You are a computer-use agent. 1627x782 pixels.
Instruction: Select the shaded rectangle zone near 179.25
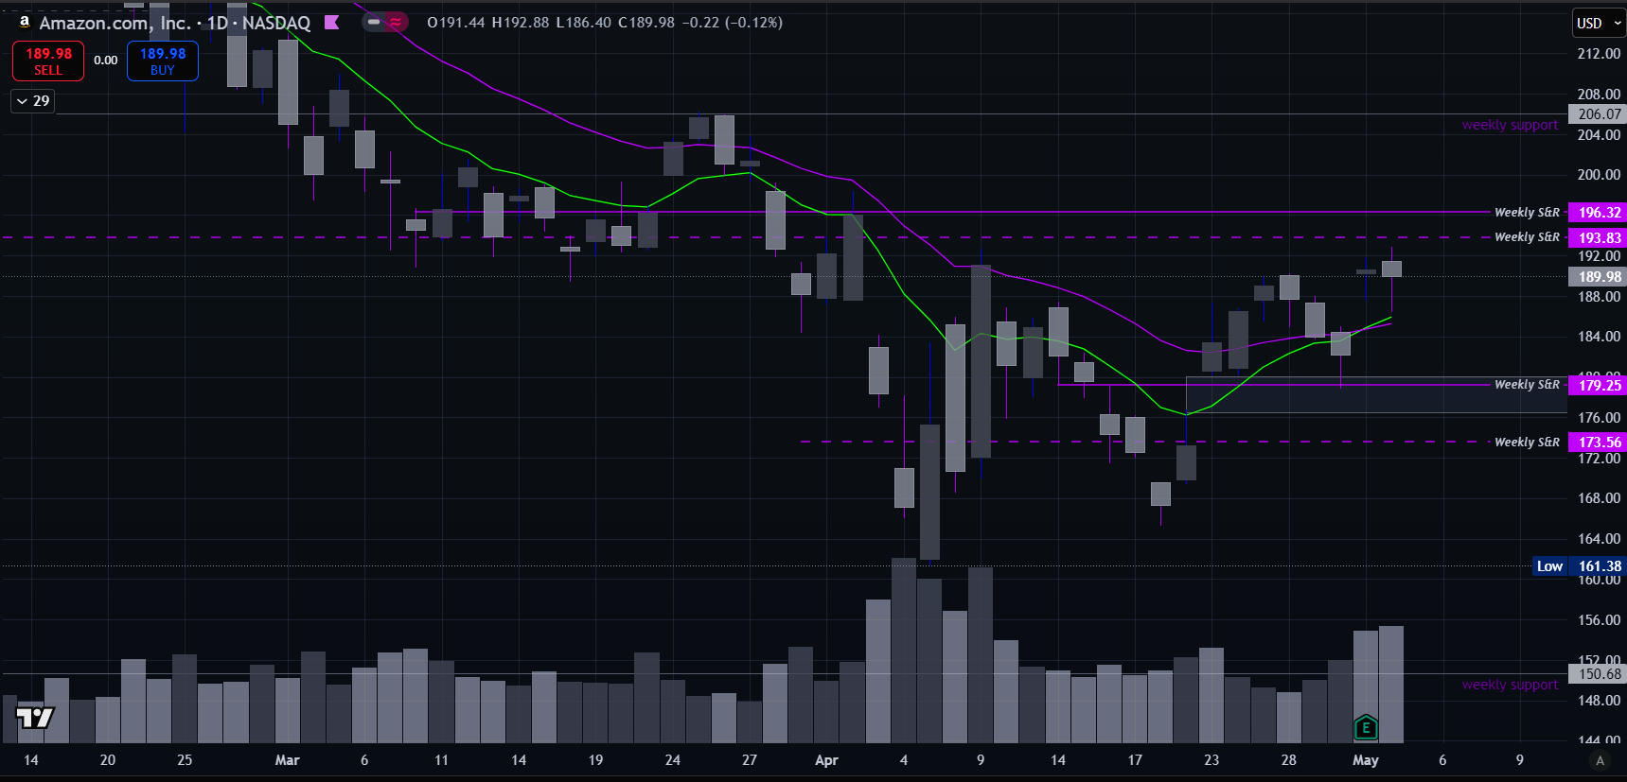1376,395
